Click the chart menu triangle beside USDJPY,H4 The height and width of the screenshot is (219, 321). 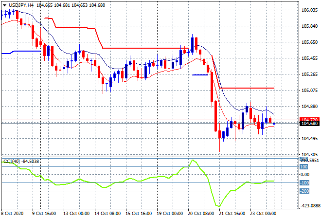(x=4, y=5)
